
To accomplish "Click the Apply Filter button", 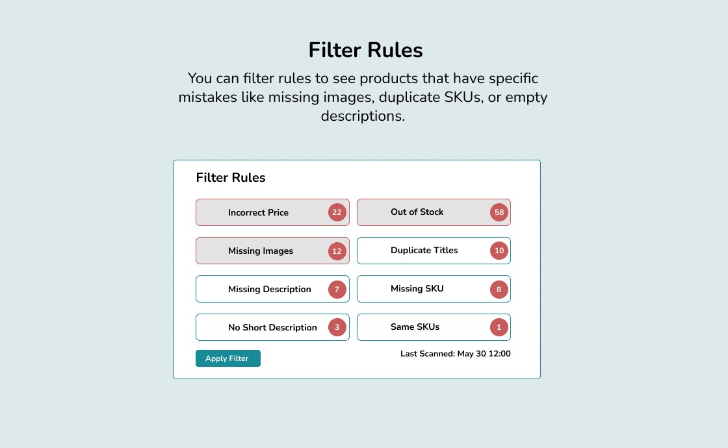I will pyautogui.click(x=228, y=358).
